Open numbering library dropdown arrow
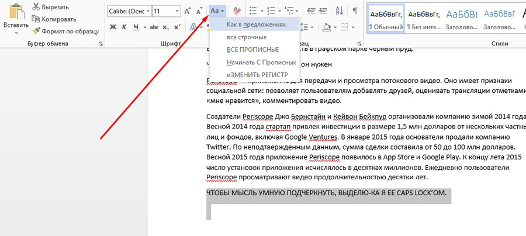Image resolution: width=526 pixels, height=236 pixels. [x=279, y=12]
